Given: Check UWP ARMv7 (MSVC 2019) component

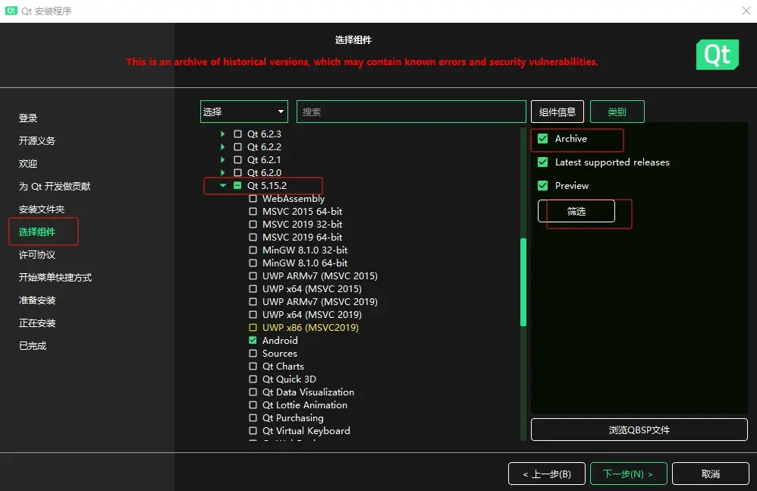Looking at the screenshot, I should click(253, 302).
